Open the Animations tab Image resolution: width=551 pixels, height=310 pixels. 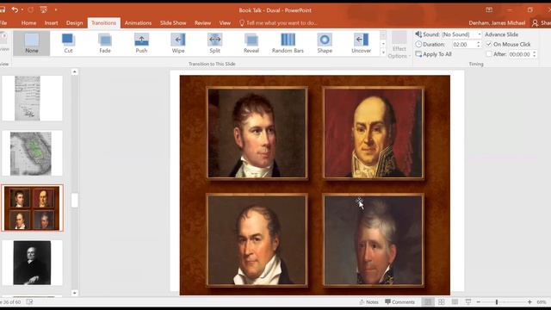tap(138, 23)
